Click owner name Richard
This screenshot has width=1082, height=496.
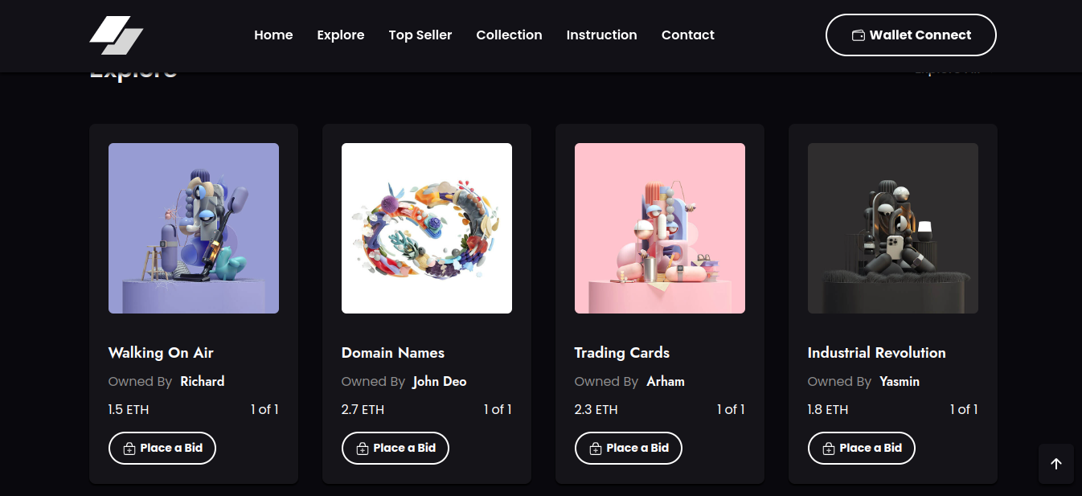click(x=202, y=381)
